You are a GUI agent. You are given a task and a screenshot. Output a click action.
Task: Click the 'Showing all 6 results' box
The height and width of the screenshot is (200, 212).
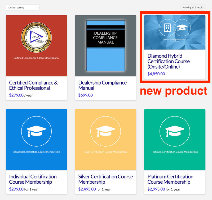[x=193, y=7]
